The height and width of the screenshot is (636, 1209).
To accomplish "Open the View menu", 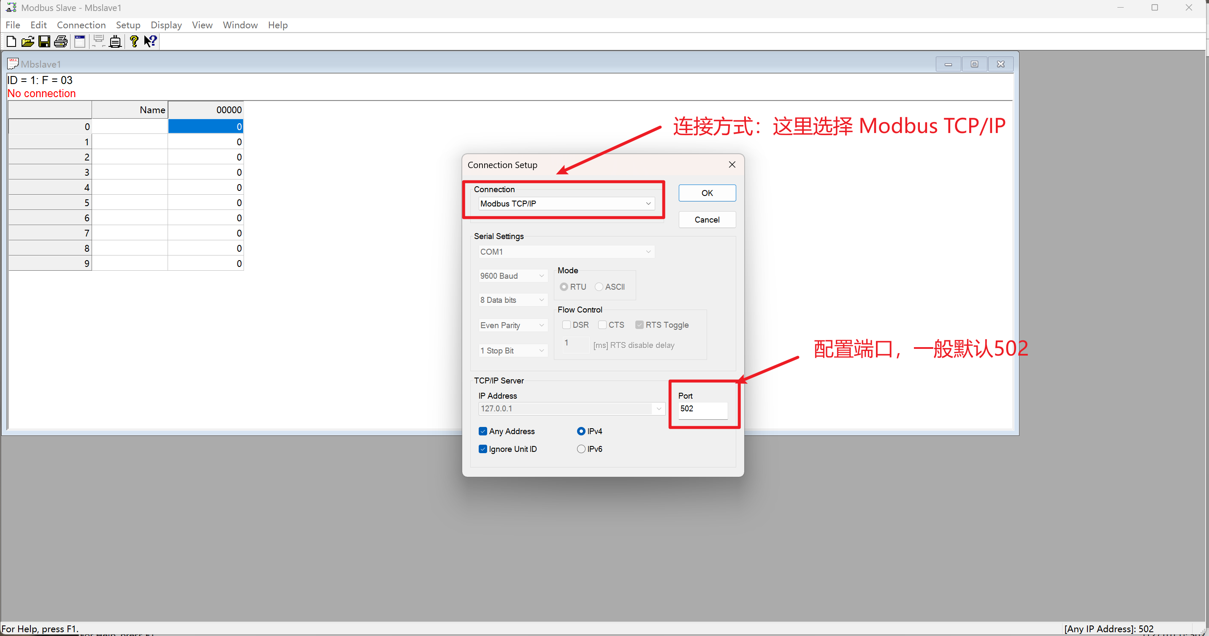I will coord(202,25).
